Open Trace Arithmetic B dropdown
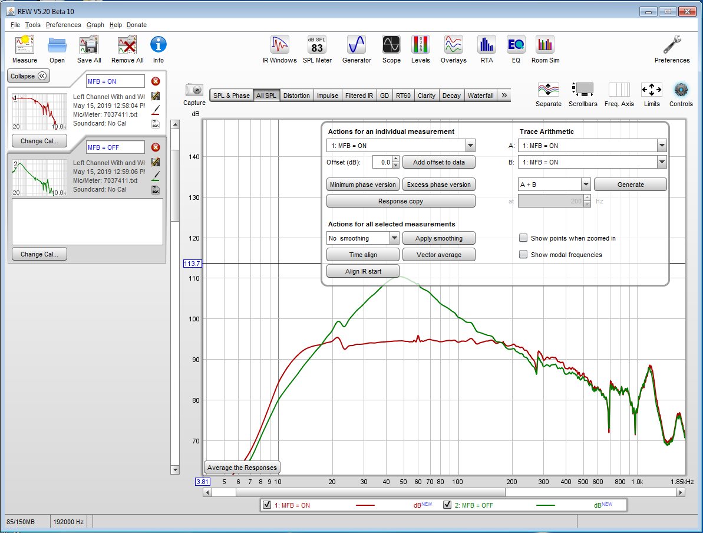The image size is (703, 533). pyautogui.click(x=592, y=162)
